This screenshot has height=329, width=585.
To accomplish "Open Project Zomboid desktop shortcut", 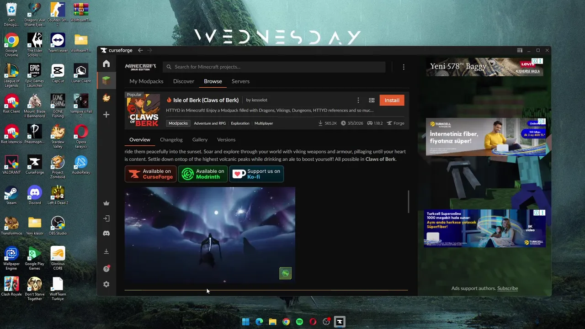I will (58, 167).
